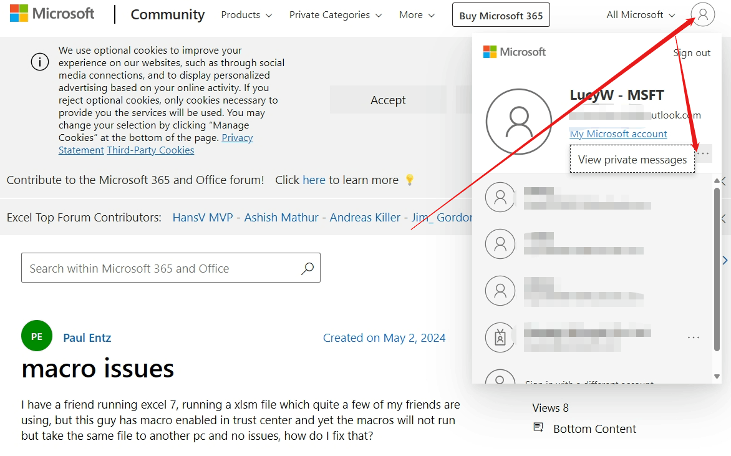Image resolution: width=731 pixels, height=456 pixels.
Task: Open ellipsis menu for the badge account row
Action: tap(693, 337)
